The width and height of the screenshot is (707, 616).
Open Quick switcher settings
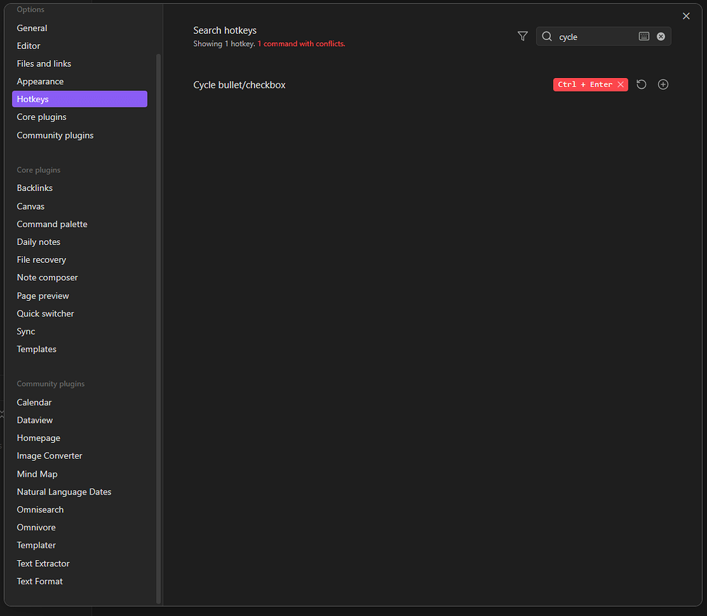(x=46, y=313)
